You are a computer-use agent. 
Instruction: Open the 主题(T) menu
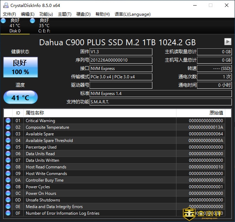pos(65,14)
